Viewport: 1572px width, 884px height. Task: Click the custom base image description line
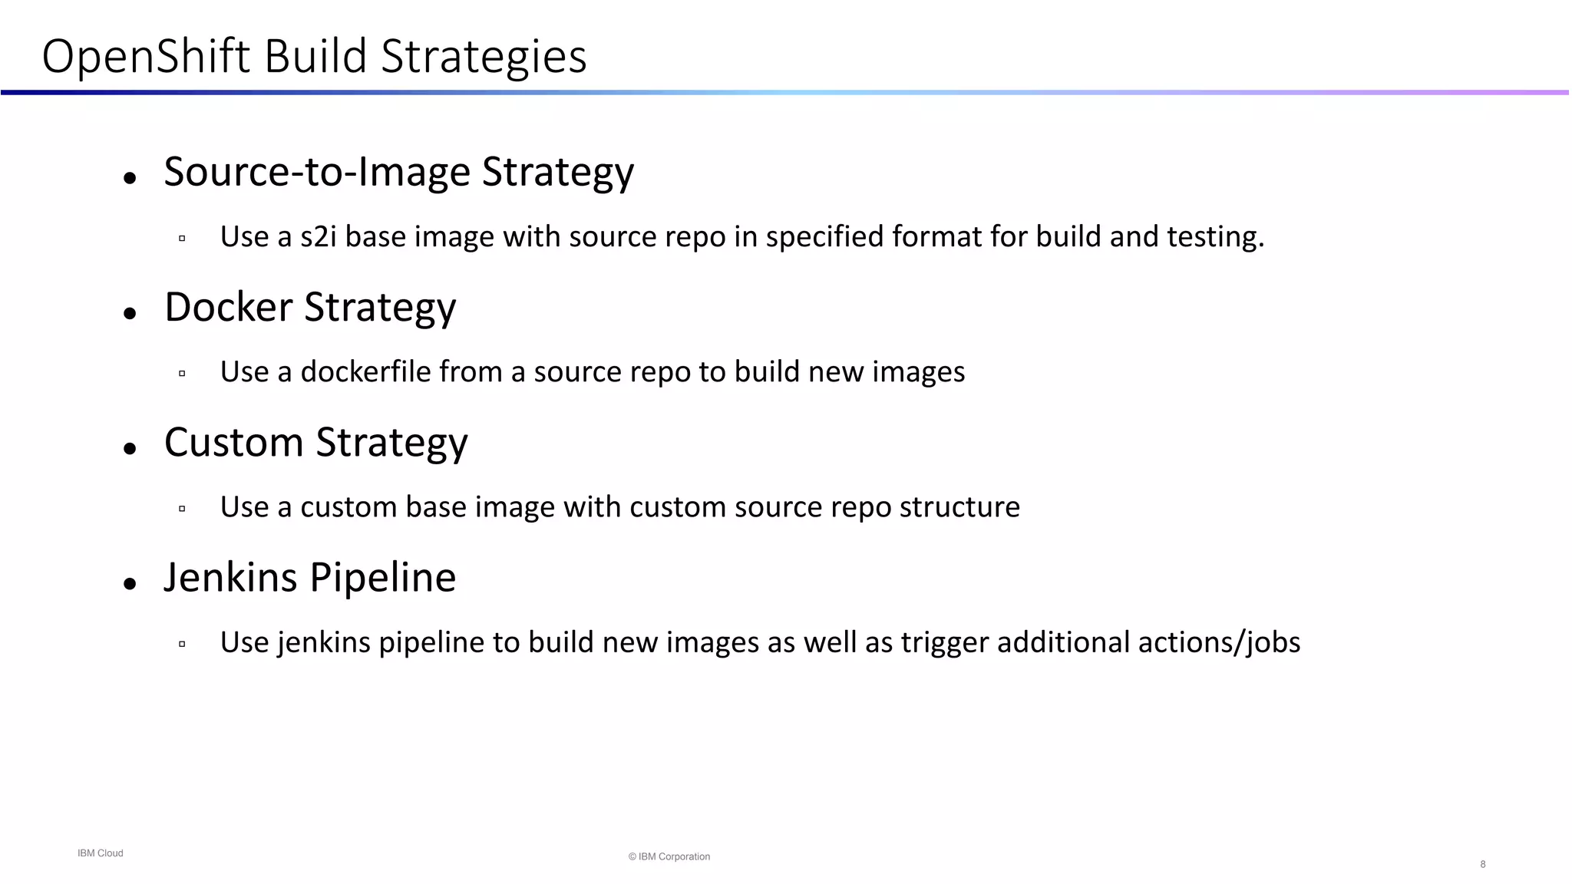619,507
